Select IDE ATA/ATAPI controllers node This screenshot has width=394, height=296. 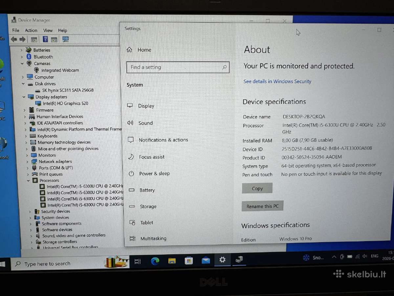point(59,123)
